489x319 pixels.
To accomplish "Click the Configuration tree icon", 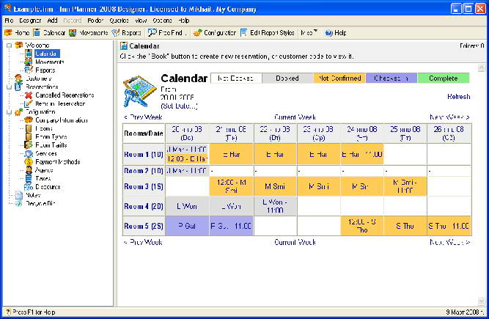I will click(19, 111).
